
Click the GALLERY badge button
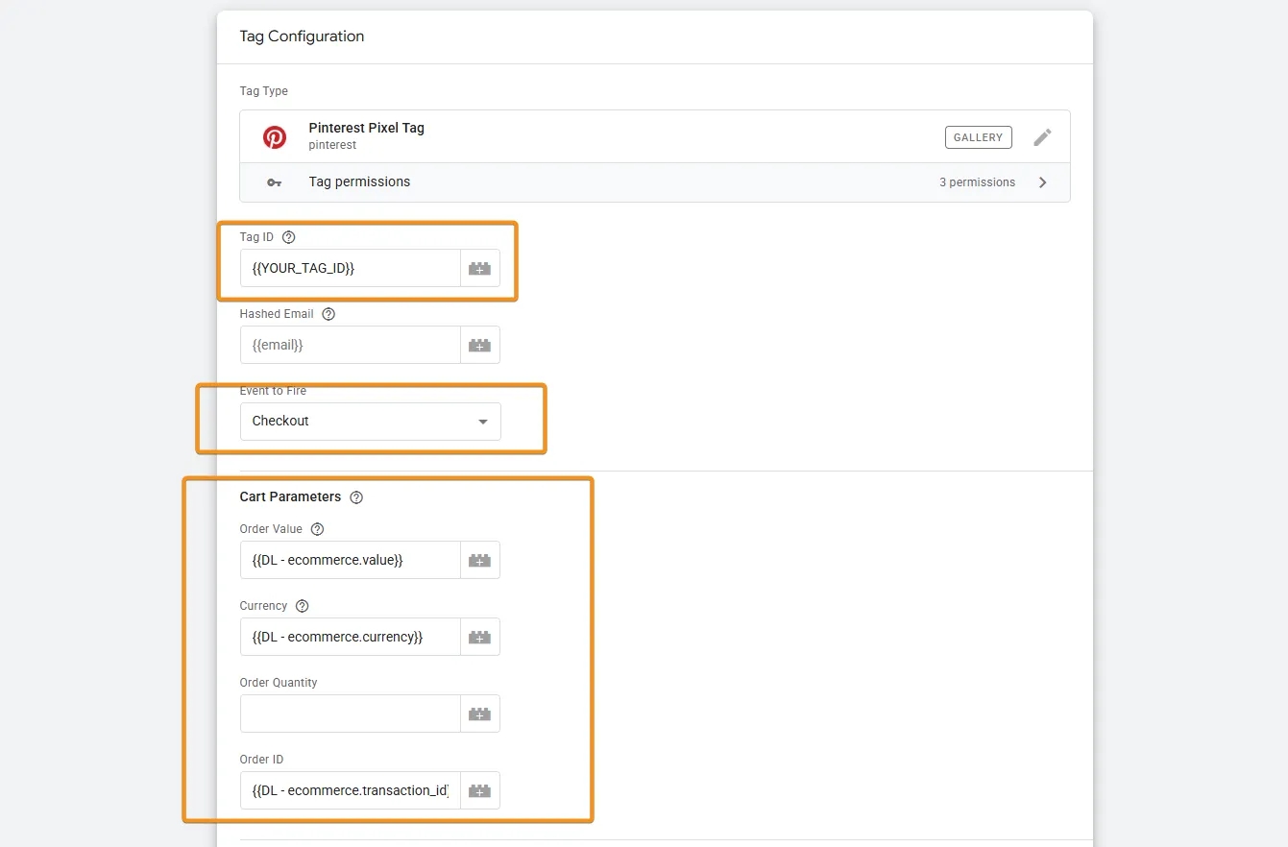[978, 137]
